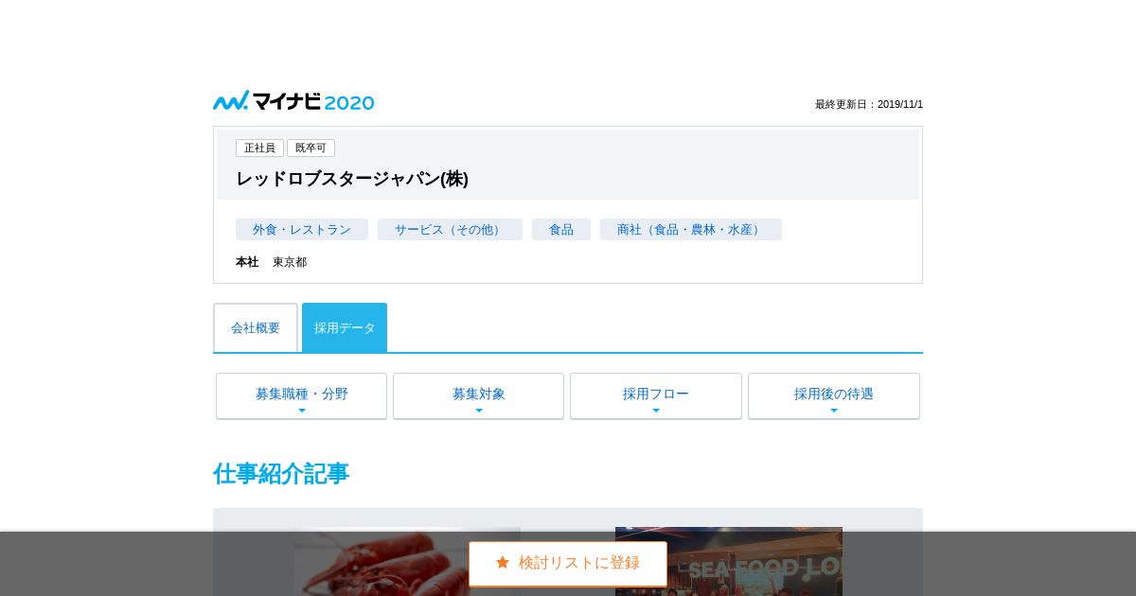This screenshot has width=1136, height=596.
Task: Open the 食品 industry tag
Action: pyautogui.click(x=561, y=230)
